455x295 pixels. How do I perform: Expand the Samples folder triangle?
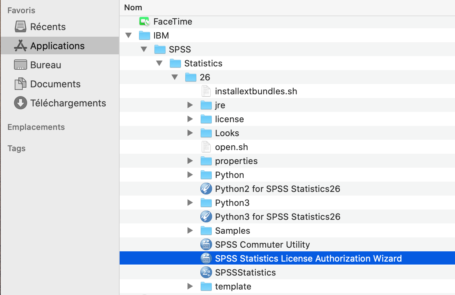click(190, 230)
